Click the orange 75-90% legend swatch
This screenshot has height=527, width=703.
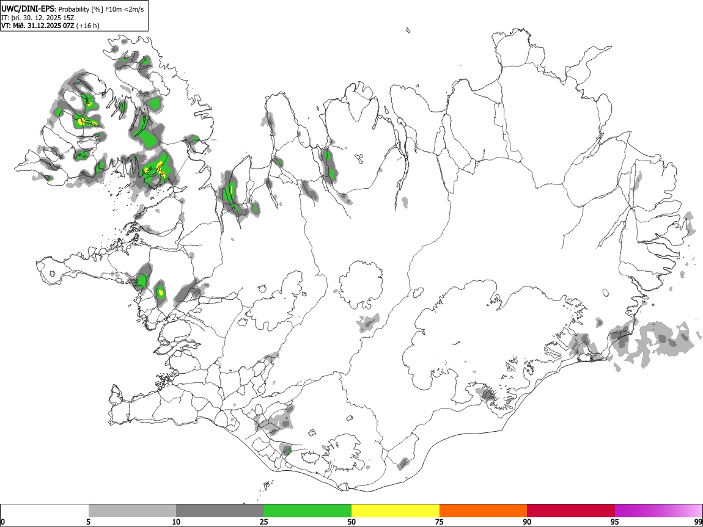(x=483, y=511)
